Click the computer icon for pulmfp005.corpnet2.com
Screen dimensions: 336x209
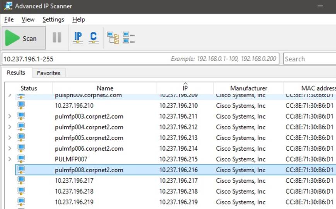(21, 138)
